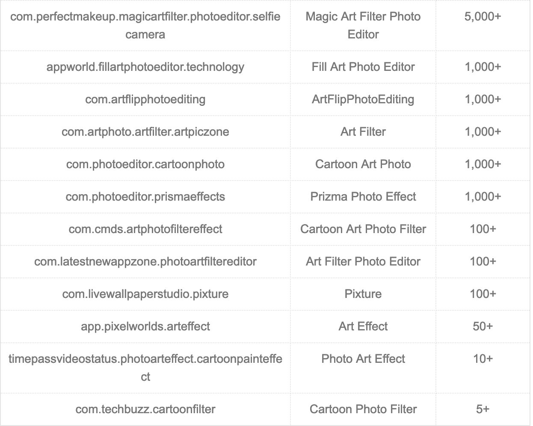Click the com.perfectmakeup.magicartfilter package name cell
533x426 pixels.
tap(145, 25)
